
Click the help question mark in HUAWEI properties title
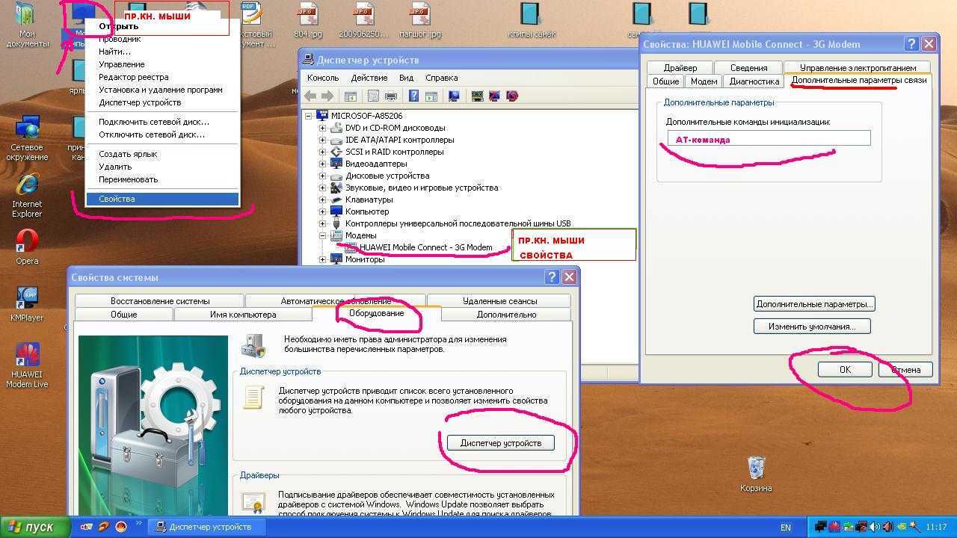coord(911,44)
